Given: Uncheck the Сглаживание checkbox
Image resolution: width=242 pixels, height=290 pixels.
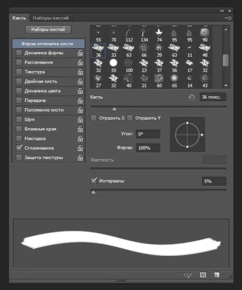Looking at the screenshot, I should (19, 148).
